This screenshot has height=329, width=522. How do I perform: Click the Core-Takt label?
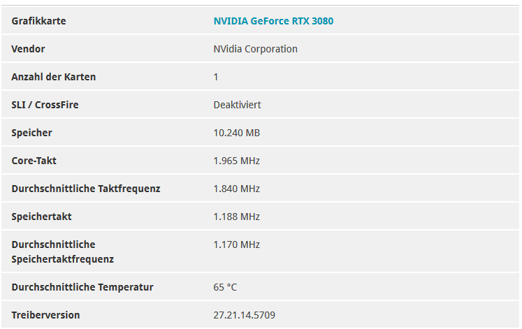pyautogui.click(x=34, y=161)
